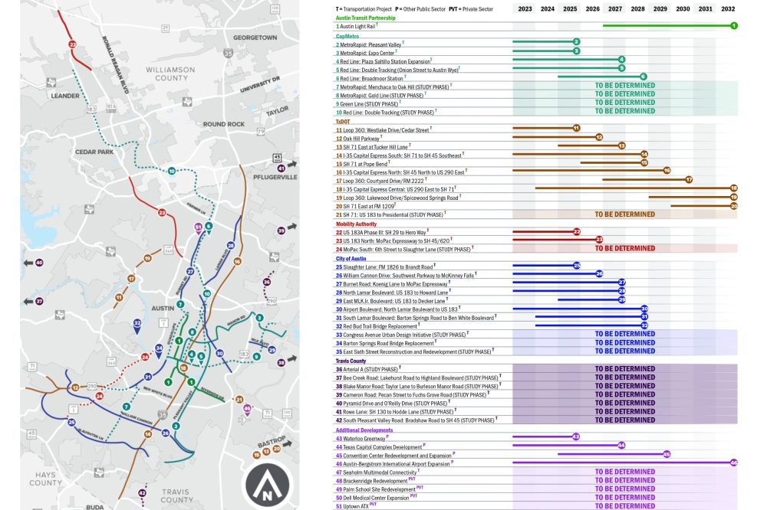767x510 pixels.
Task: Select row 36 Arterial A (STUDY PHASE)
Action: (536, 369)
